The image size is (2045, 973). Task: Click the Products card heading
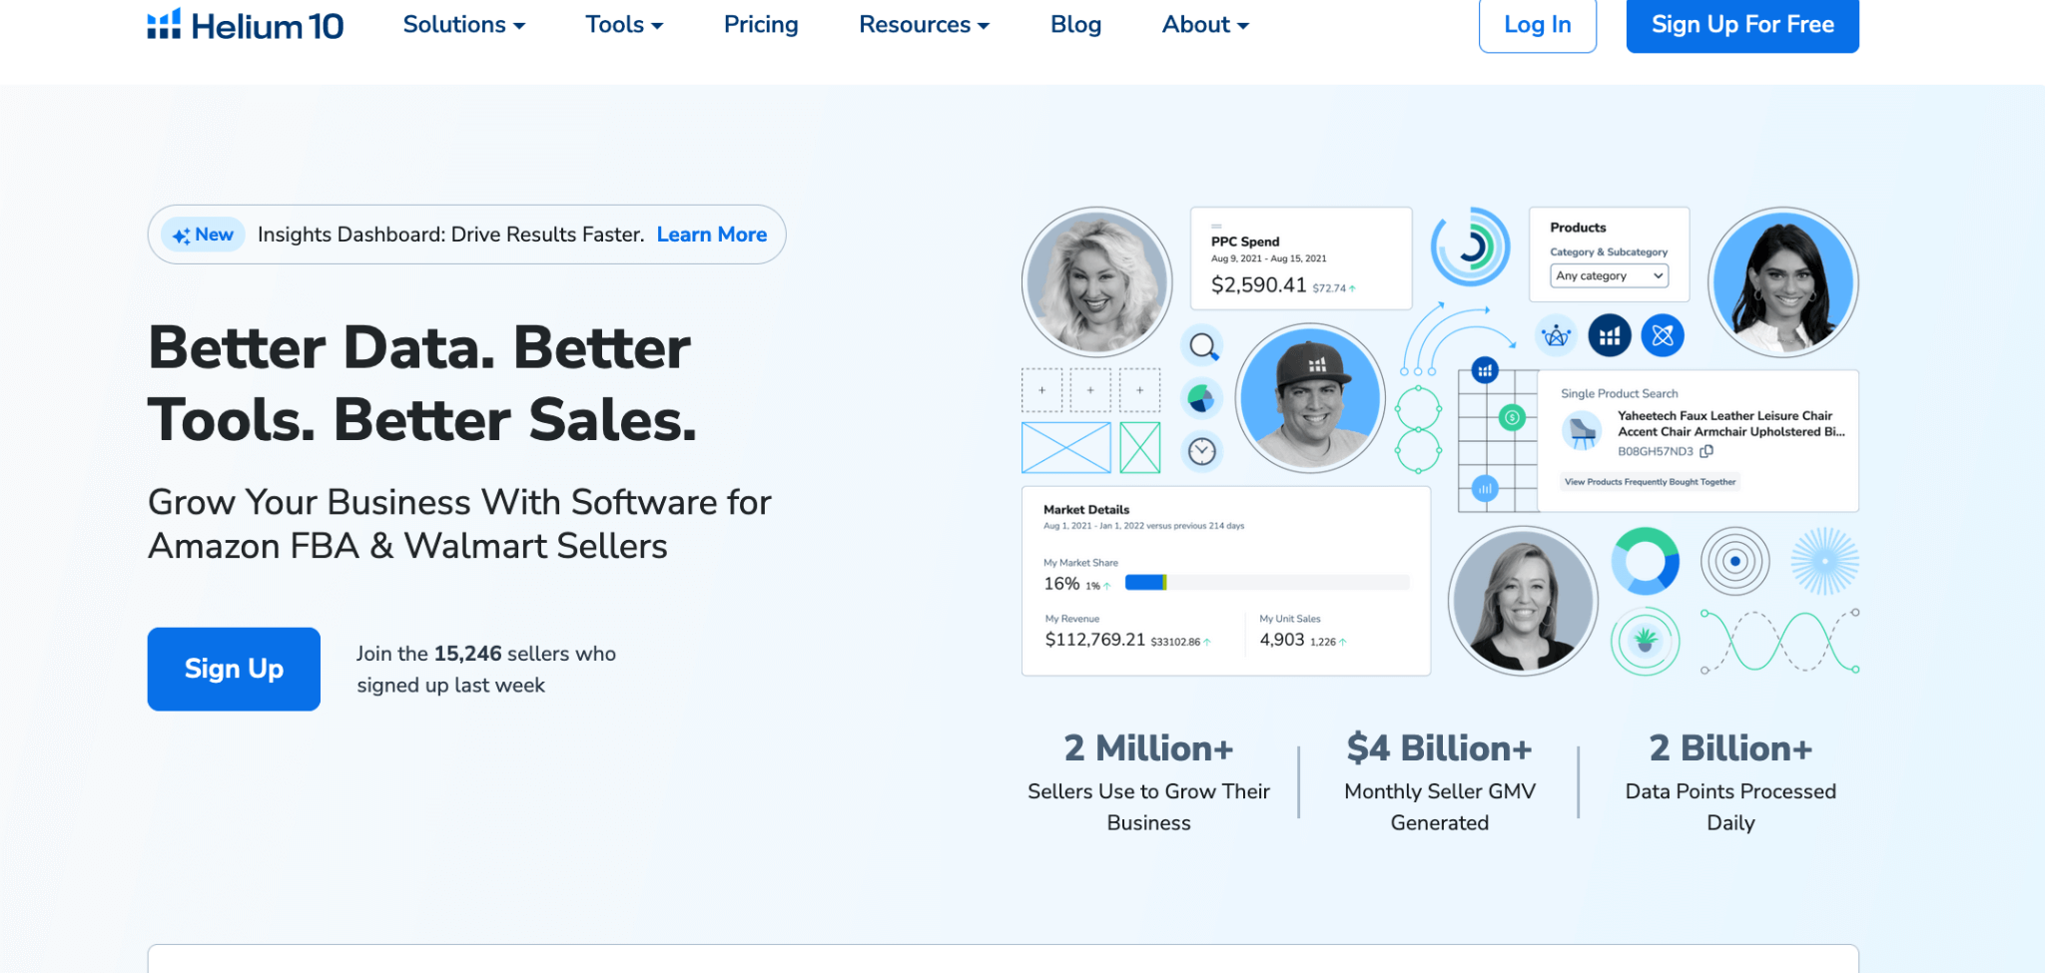click(x=1578, y=228)
